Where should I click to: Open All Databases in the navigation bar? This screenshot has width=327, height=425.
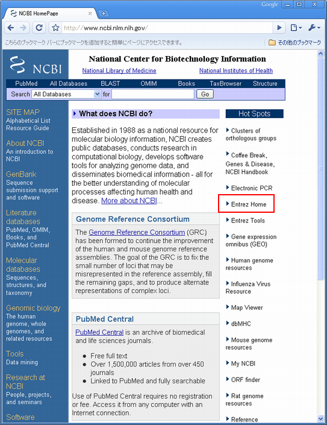coord(69,83)
